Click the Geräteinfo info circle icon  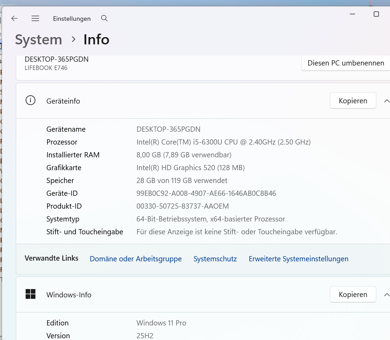30,100
